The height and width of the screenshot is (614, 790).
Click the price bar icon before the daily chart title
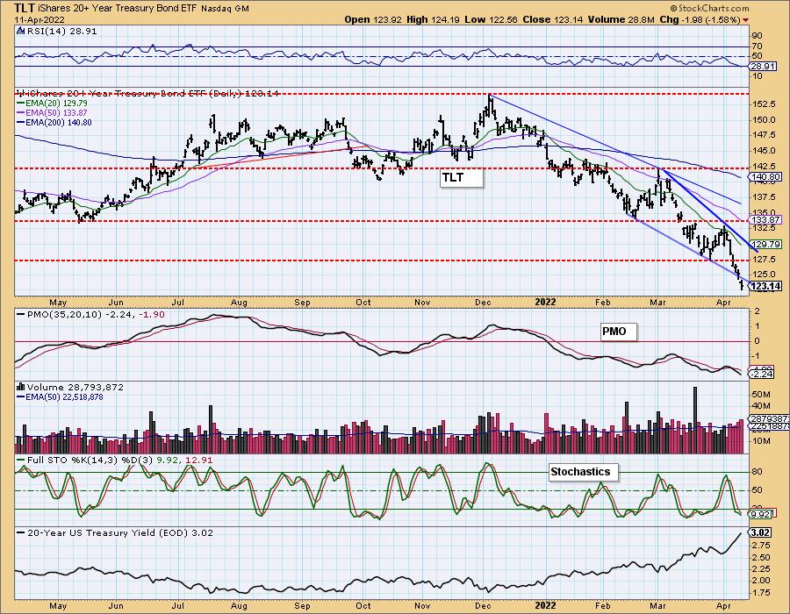20,93
